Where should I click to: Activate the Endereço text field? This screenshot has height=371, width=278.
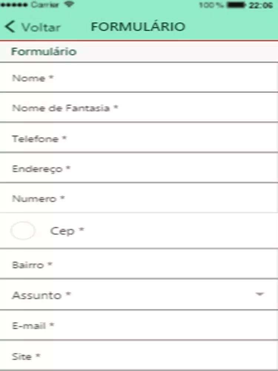click(139, 168)
